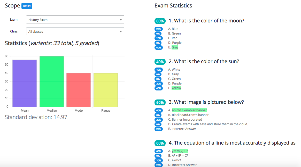
Task: Click the 0% badge next to Blackboard.com's banner
Action: (x=158, y=115)
